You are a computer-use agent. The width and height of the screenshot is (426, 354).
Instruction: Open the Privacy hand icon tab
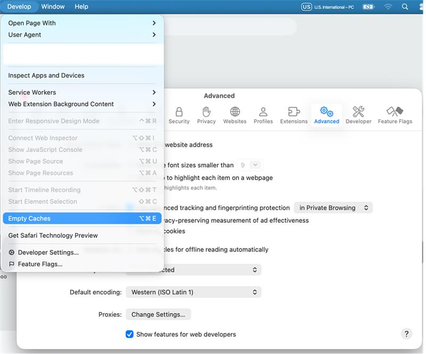206,115
